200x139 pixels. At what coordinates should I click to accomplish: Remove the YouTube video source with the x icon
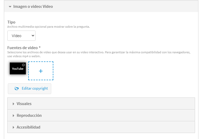(x=24, y=65)
